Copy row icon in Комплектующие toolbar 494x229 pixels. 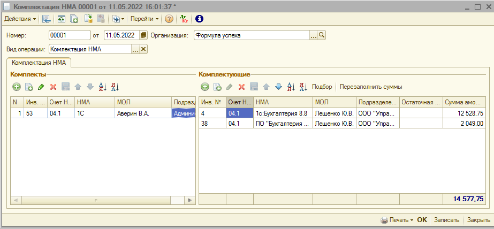[x=217, y=87]
